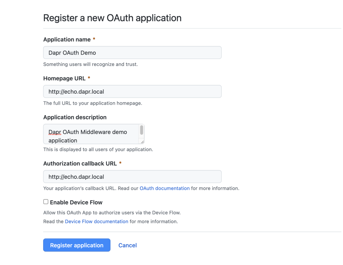Click the required asterisk beside Application name

(x=94, y=39)
